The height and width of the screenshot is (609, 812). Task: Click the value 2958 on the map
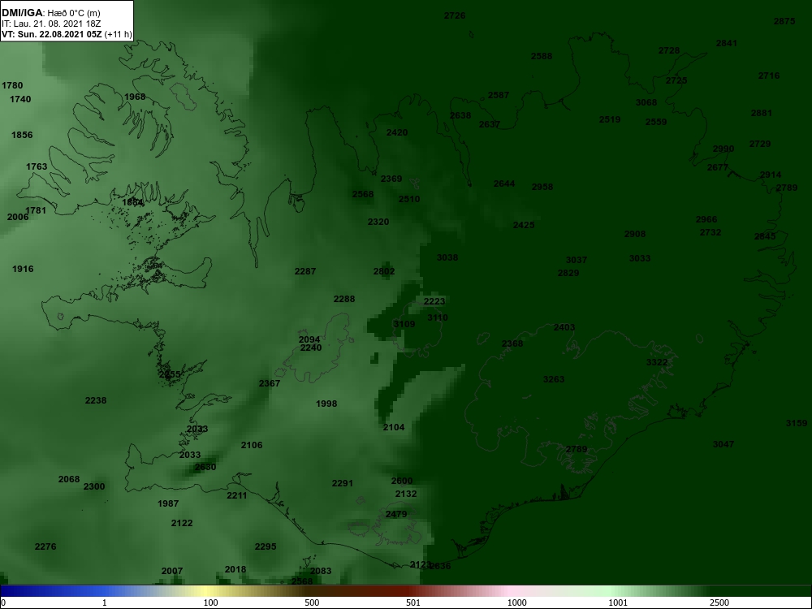542,187
